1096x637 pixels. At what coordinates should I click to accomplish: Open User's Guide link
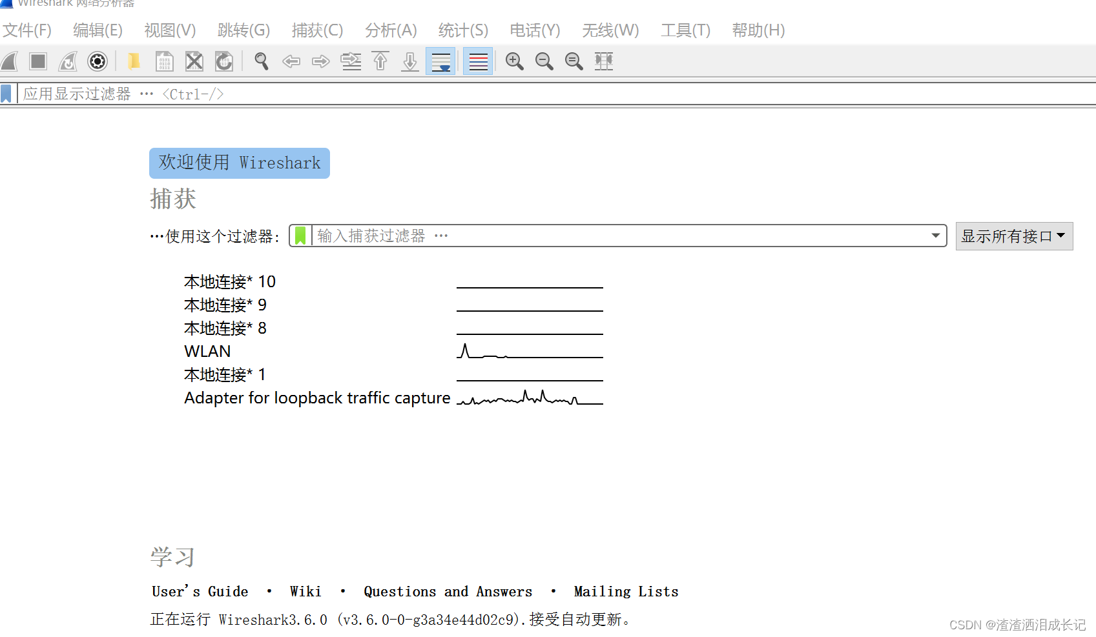click(200, 591)
